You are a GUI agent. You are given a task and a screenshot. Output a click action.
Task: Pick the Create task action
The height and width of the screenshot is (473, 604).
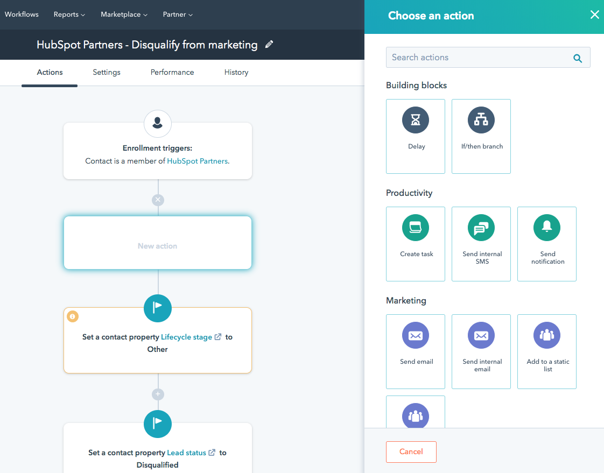(x=415, y=244)
